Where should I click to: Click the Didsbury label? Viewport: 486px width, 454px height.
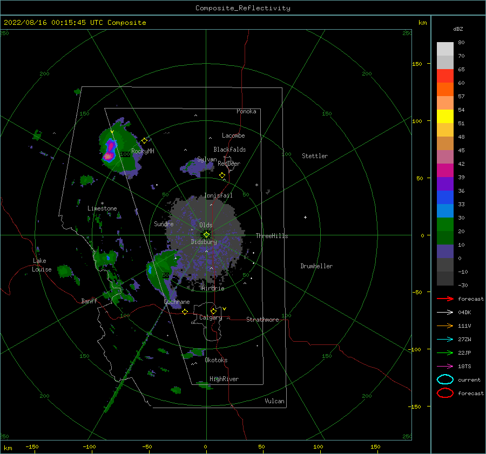[204, 242]
